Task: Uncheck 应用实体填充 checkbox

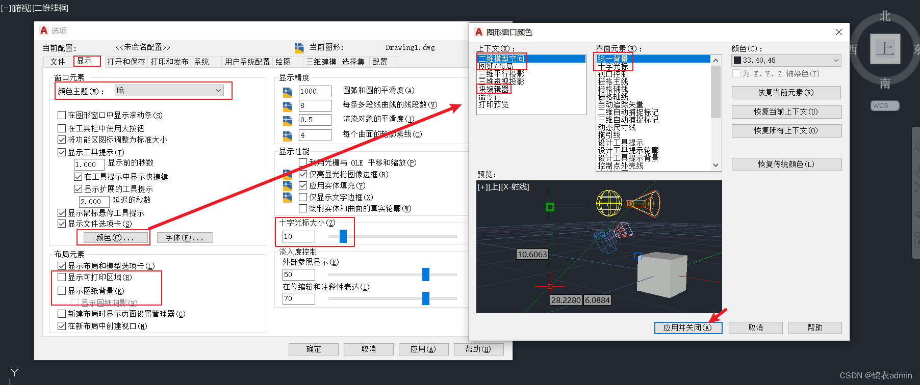Action: (x=303, y=185)
